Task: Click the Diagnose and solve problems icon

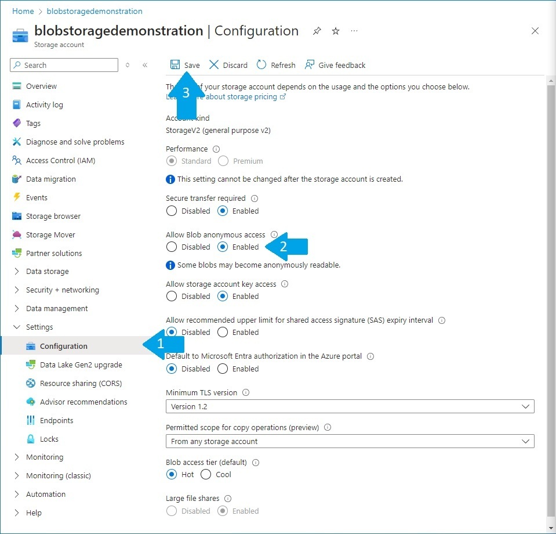Action: [x=17, y=142]
